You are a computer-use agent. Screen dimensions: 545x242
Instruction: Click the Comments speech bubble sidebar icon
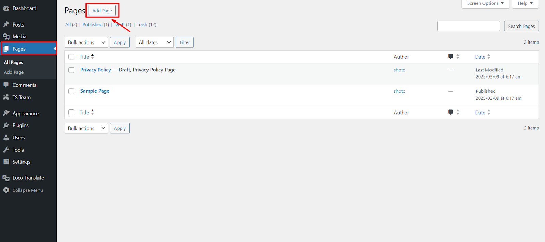coord(6,85)
